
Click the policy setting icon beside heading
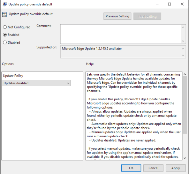(x=4, y=14)
